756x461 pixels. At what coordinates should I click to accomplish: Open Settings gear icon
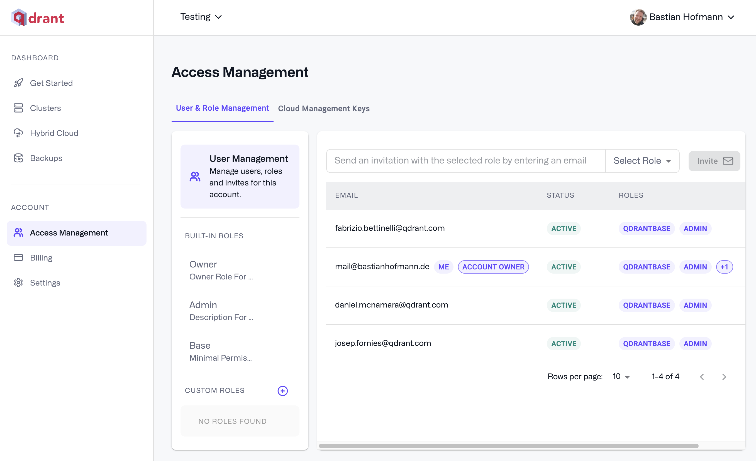(x=18, y=282)
